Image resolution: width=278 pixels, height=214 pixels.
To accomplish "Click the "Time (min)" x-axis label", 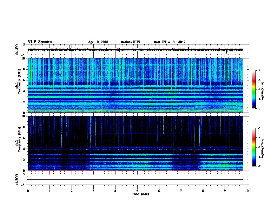I will coord(140,194).
